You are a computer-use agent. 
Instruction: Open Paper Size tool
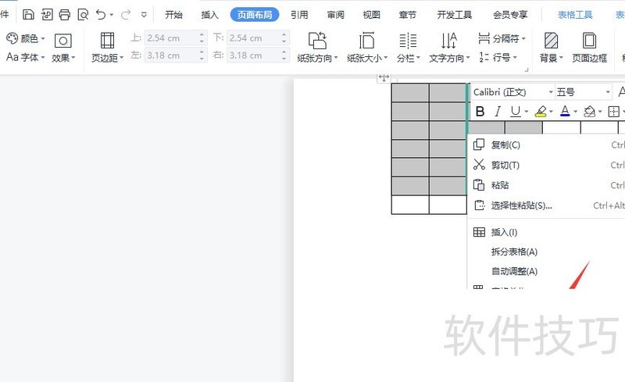(367, 48)
